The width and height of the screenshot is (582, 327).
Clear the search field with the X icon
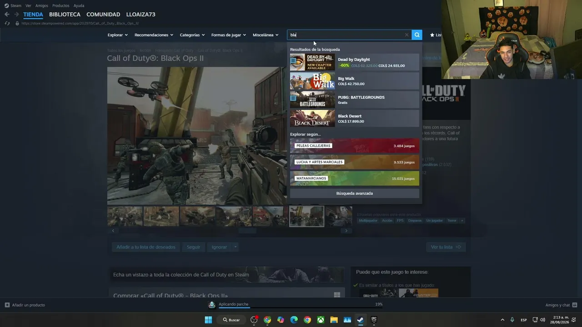[x=406, y=35]
